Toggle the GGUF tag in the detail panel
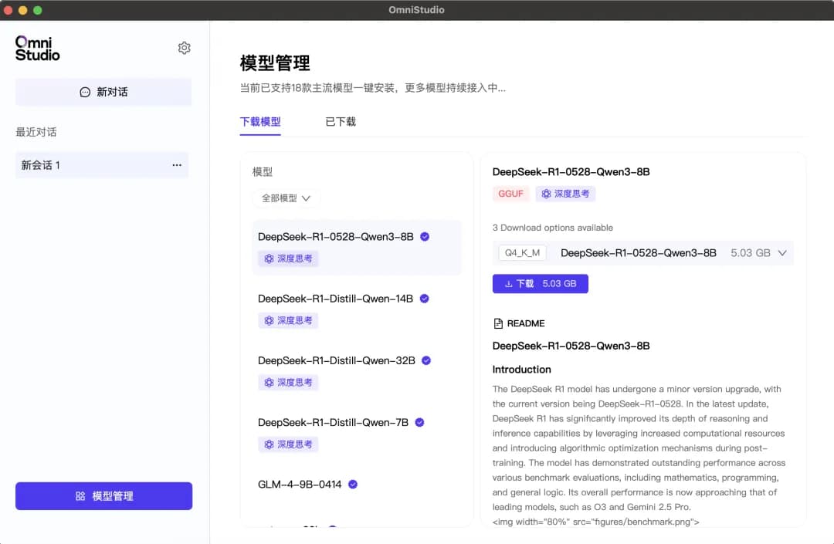834x544 pixels. (x=510, y=194)
